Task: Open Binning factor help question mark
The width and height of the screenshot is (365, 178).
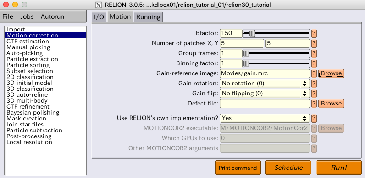Action: click(x=314, y=63)
